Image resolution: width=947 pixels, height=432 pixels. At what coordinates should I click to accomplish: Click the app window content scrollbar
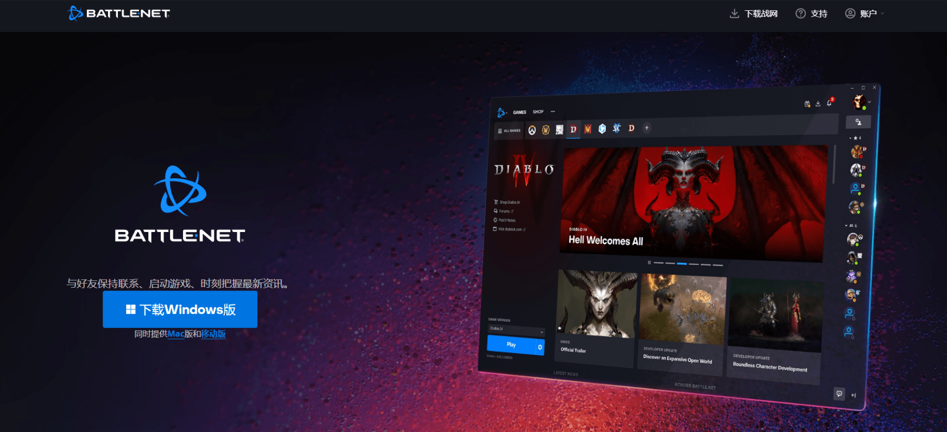point(834,164)
